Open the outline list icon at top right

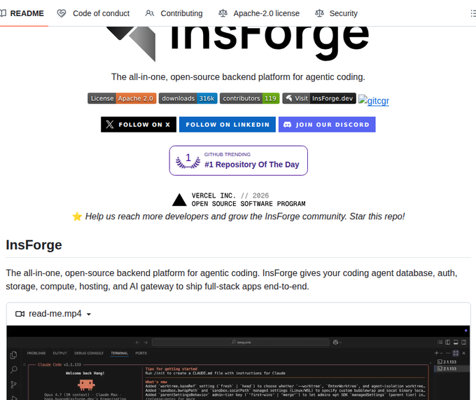473,13
